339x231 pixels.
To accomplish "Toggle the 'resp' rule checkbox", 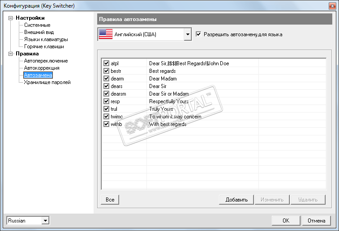I will [x=106, y=101].
